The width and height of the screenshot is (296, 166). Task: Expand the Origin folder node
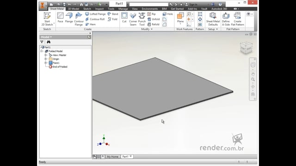(x=45, y=59)
